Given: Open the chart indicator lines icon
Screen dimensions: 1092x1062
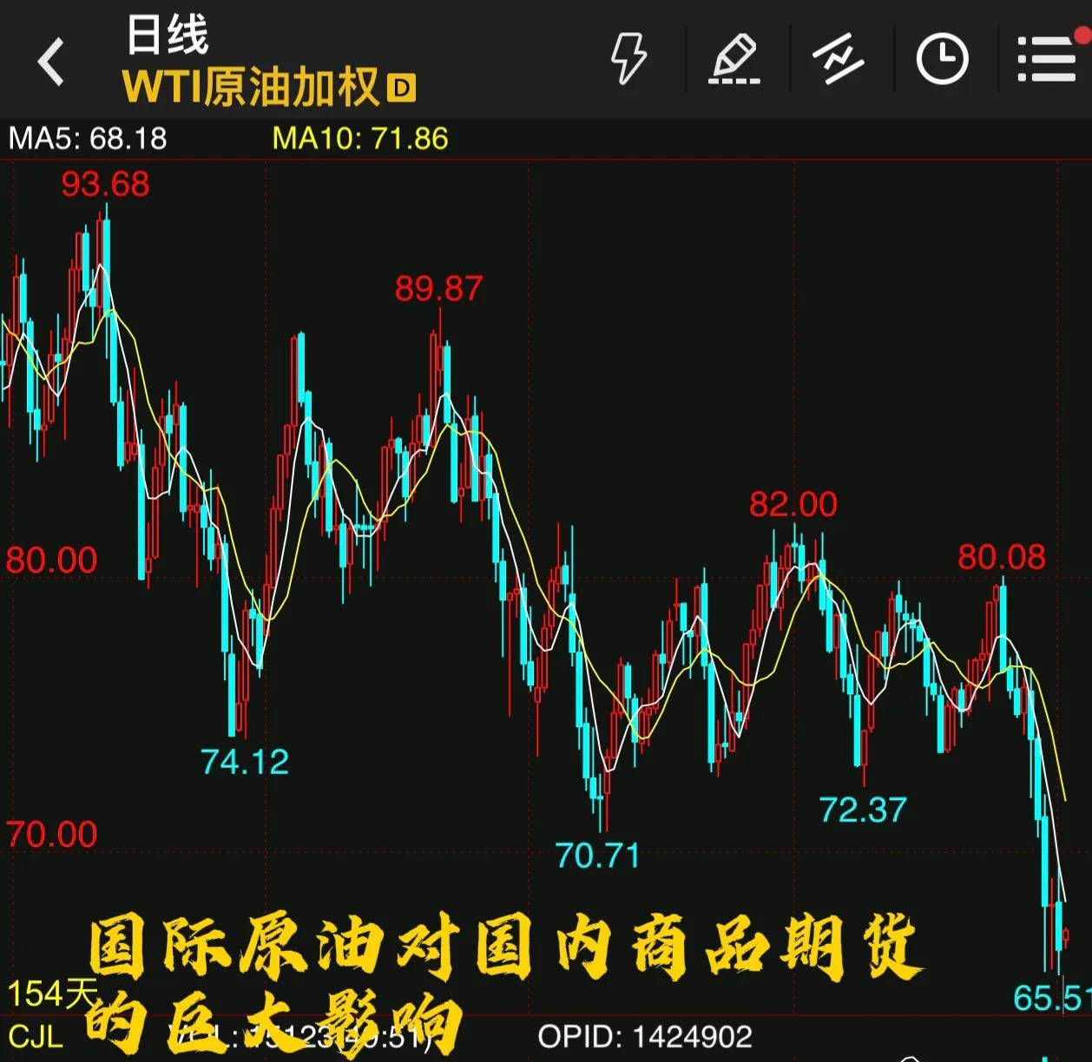Looking at the screenshot, I should tap(838, 59).
